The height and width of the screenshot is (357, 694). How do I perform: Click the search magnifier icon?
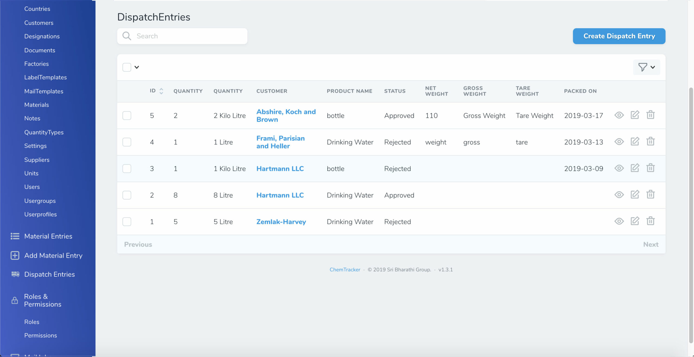coord(127,36)
